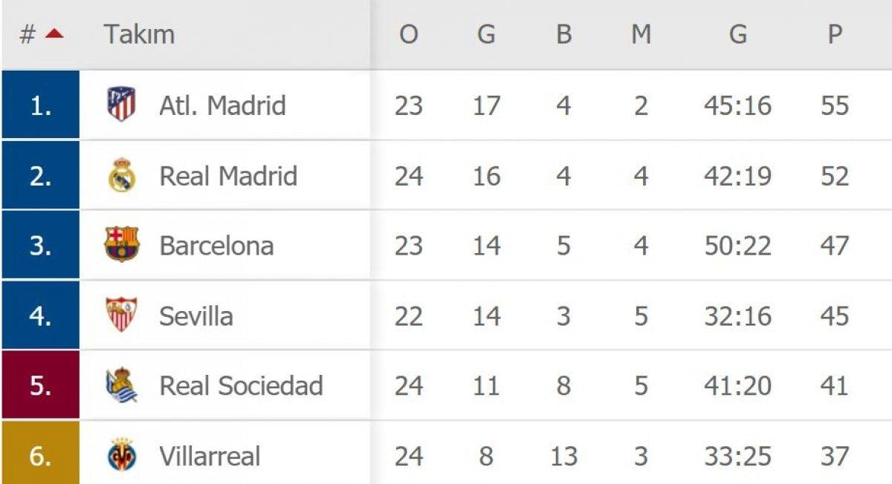Image resolution: width=892 pixels, height=484 pixels.
Task: Click the Atl. Madrid club crest
Action: click(x=121, y=105)
